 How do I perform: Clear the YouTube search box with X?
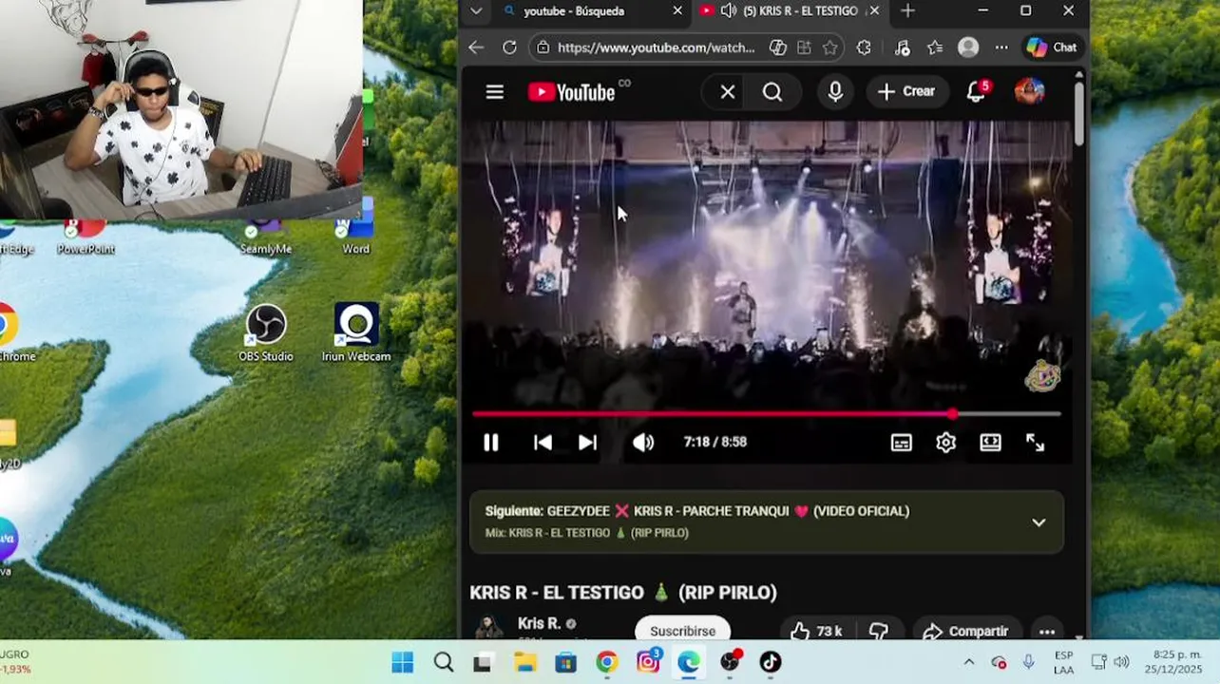(728, 92)
